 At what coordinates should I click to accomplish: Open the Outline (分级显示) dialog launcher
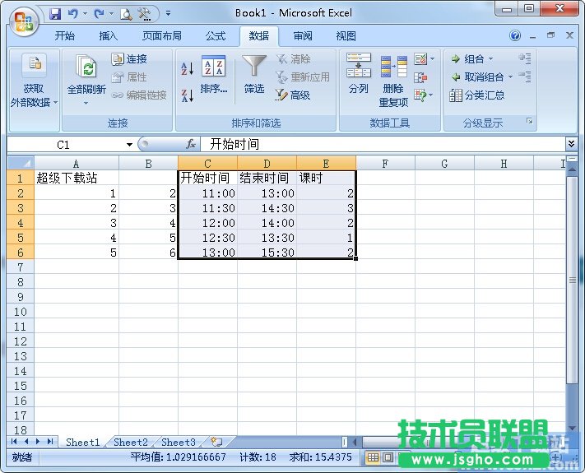pos(529,121)
